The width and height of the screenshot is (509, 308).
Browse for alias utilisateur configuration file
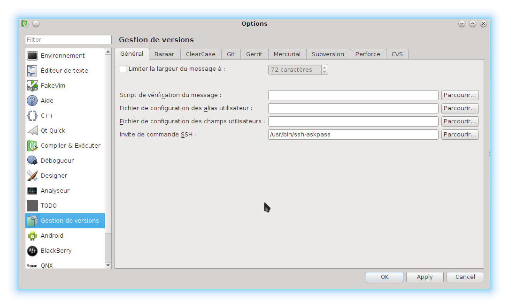click(x=460, y=108)
